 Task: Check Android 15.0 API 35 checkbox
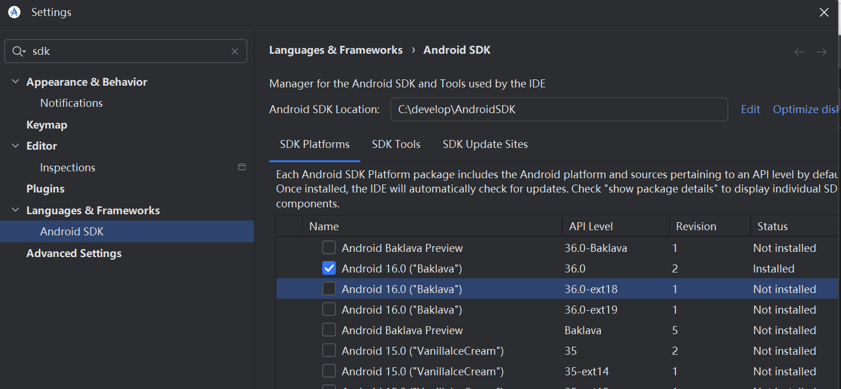point(329,351)
